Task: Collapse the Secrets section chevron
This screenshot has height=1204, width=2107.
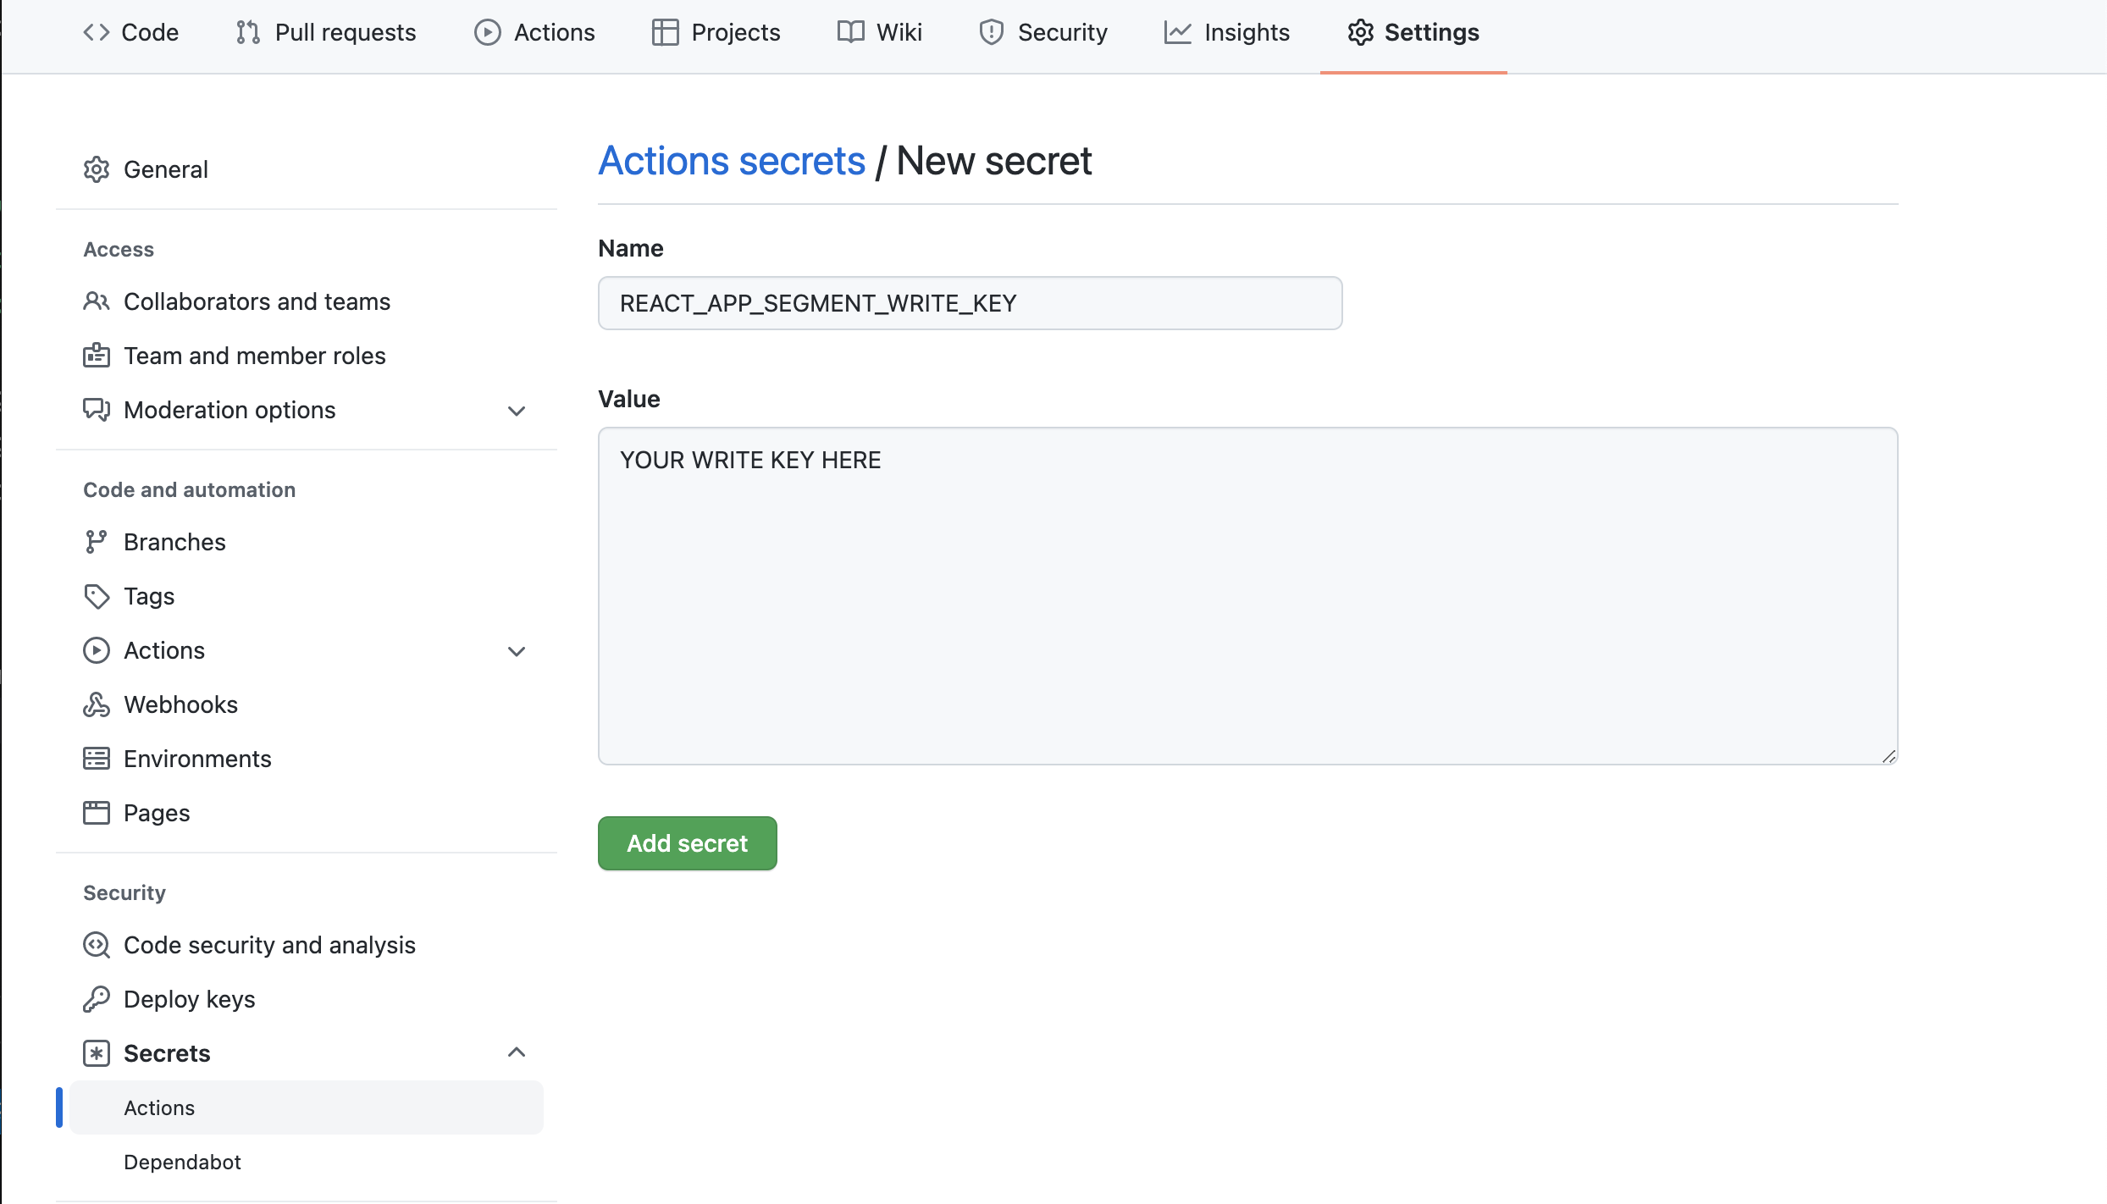Action: click(x=517, y=1052)
